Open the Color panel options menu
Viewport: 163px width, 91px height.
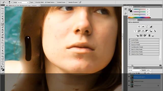(161, 7)
